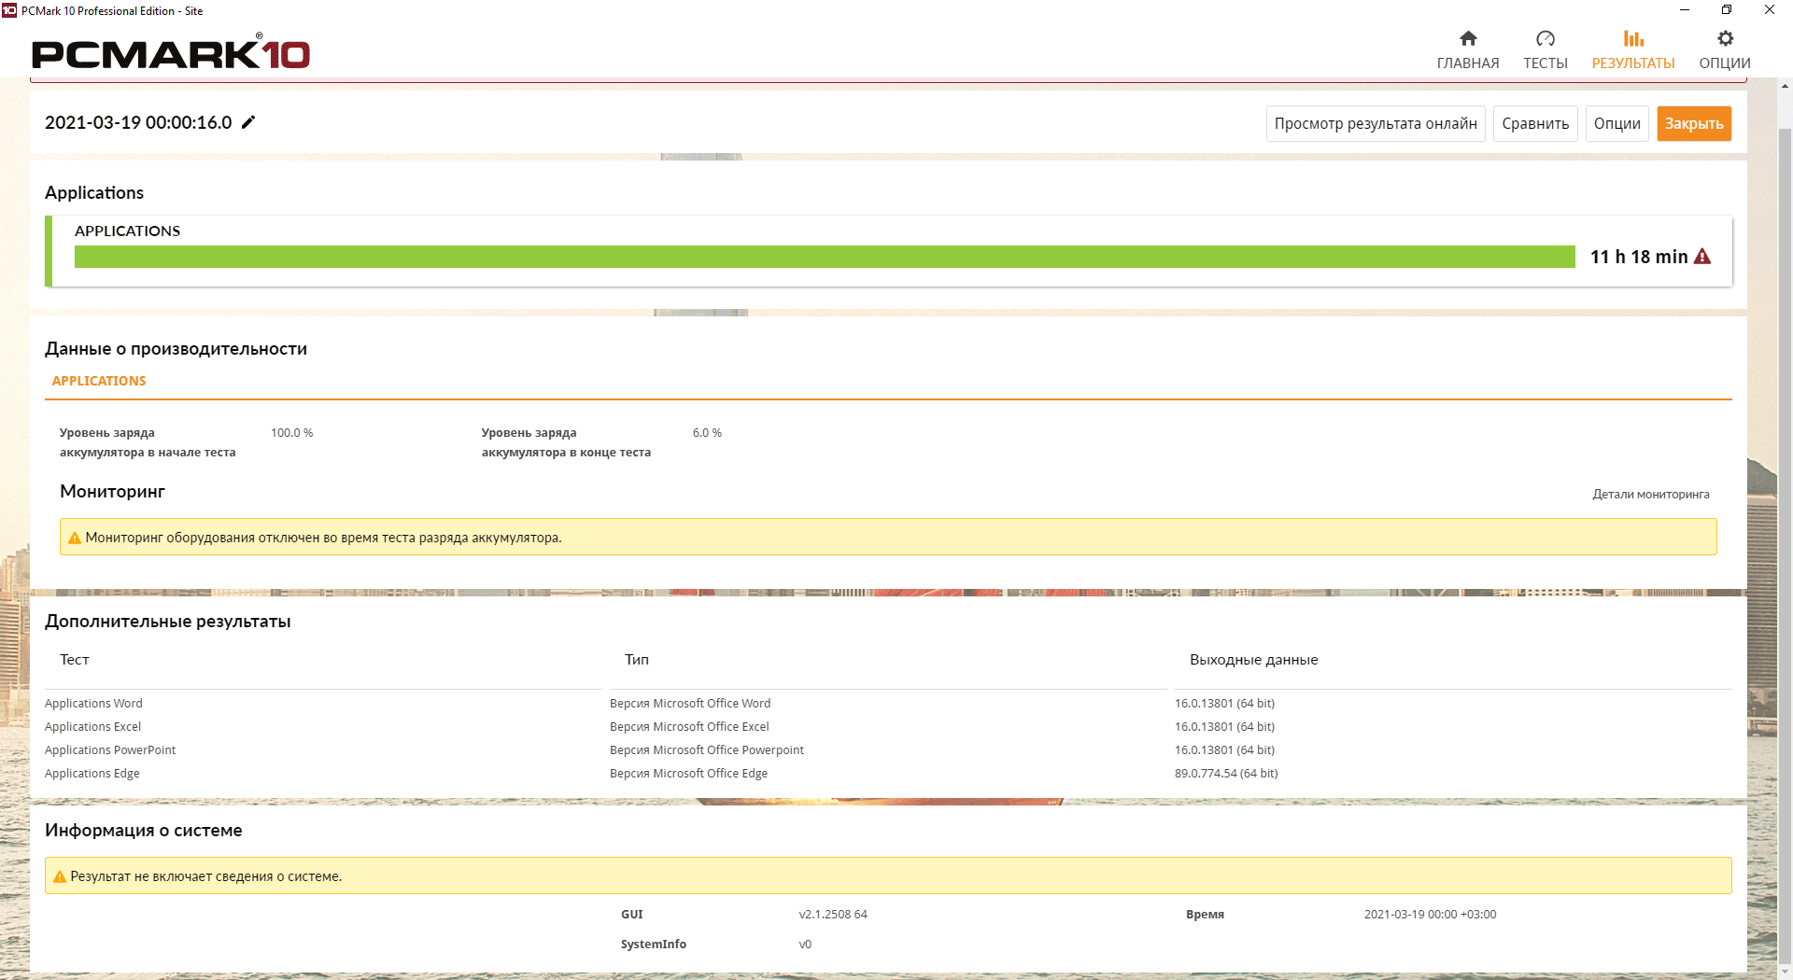Click the 11 h 18 min result value

pyautogui.click(x=1639, y=257)
